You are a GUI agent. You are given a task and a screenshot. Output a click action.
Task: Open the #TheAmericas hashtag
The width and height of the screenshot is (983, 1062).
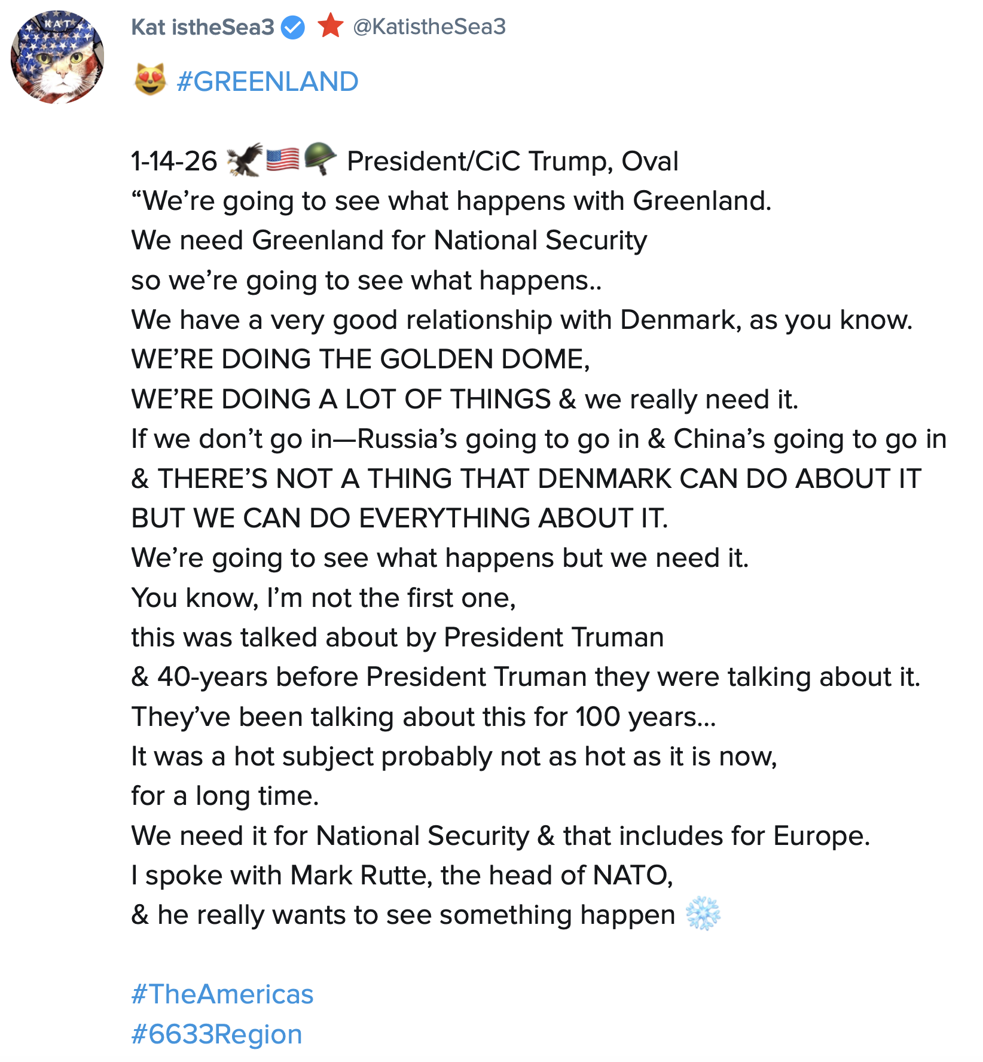(x=222, y=994)
